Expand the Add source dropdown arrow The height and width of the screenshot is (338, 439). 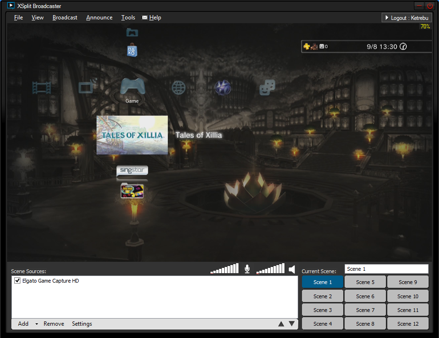[x=37, y=324]
